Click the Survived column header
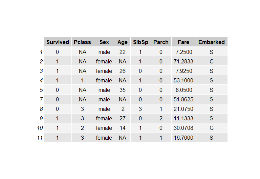Image resolution: width=260 pixels, height=179 pixels. point(58,42)
